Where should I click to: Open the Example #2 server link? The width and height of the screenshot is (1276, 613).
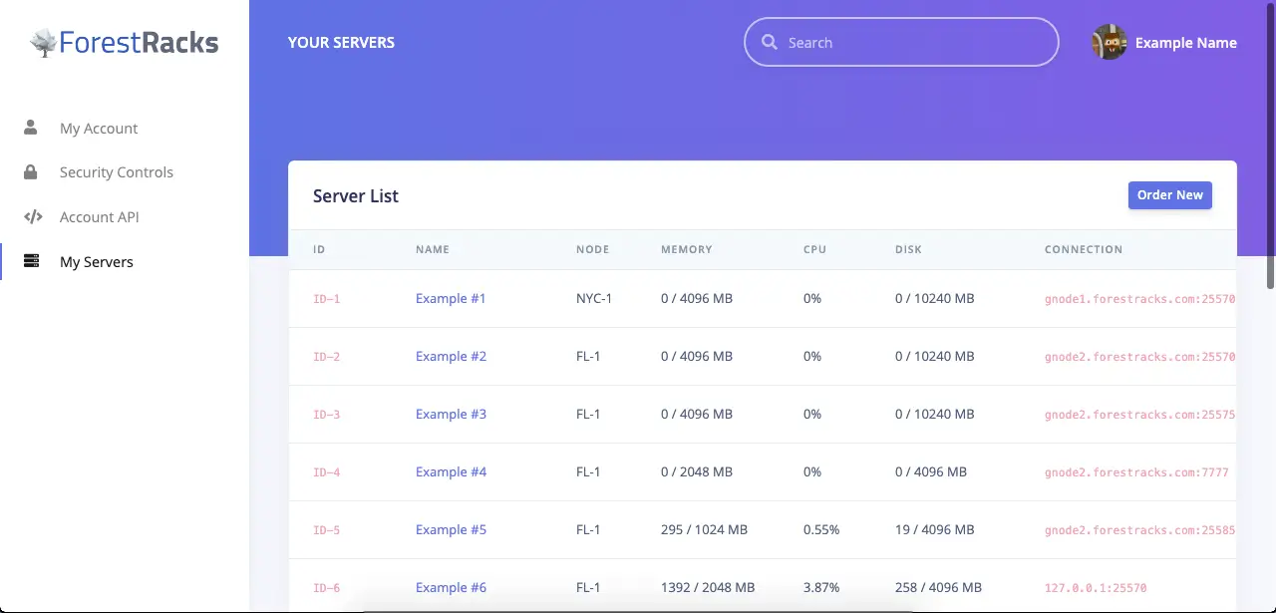451,357
